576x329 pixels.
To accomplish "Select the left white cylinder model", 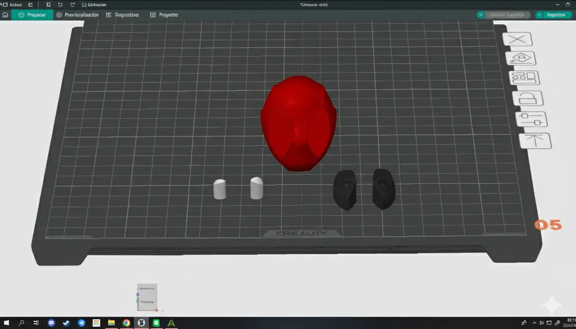I will coord(219,189).
